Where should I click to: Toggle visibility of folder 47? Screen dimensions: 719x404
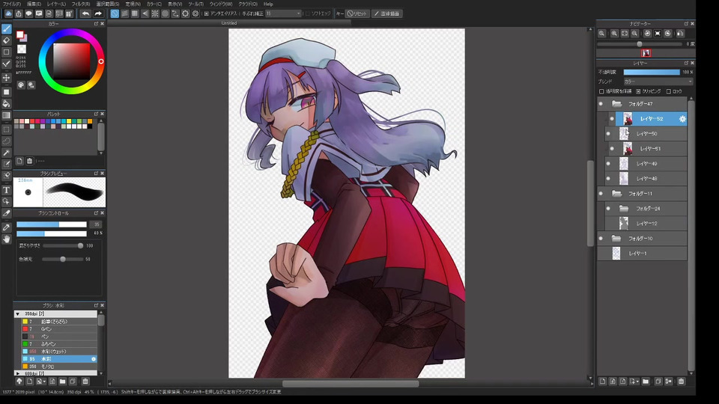[x=601, y=104]
